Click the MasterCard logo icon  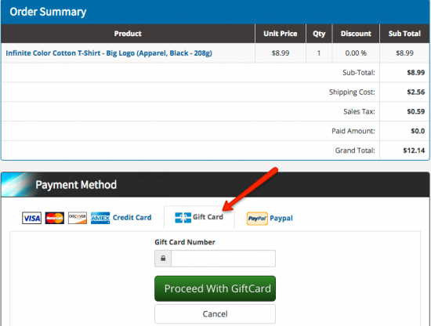tap(55, 218)
